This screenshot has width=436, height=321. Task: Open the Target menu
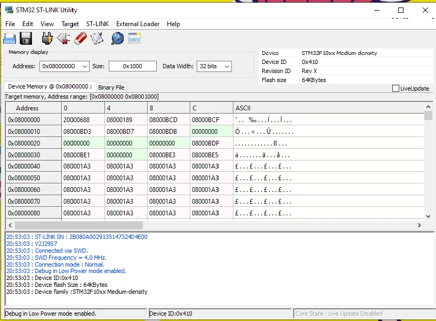click(x=70, y=24)
